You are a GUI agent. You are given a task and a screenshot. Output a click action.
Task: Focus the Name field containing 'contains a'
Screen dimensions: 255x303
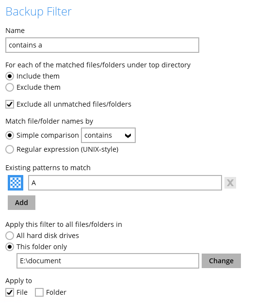102,45
